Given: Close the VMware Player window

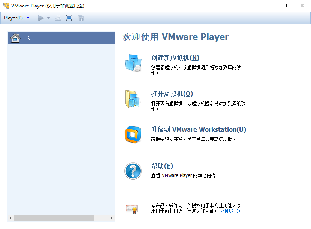Looking at the screenshot, I should pos(302,6).
